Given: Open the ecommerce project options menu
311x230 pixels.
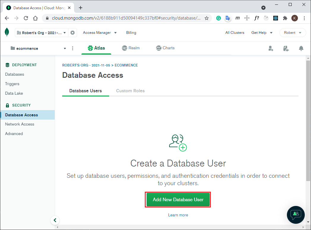Looking at the screenshot, I should tap(73, 48).
